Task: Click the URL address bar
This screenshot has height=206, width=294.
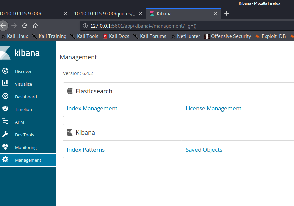Action: (x=187, y=26)
